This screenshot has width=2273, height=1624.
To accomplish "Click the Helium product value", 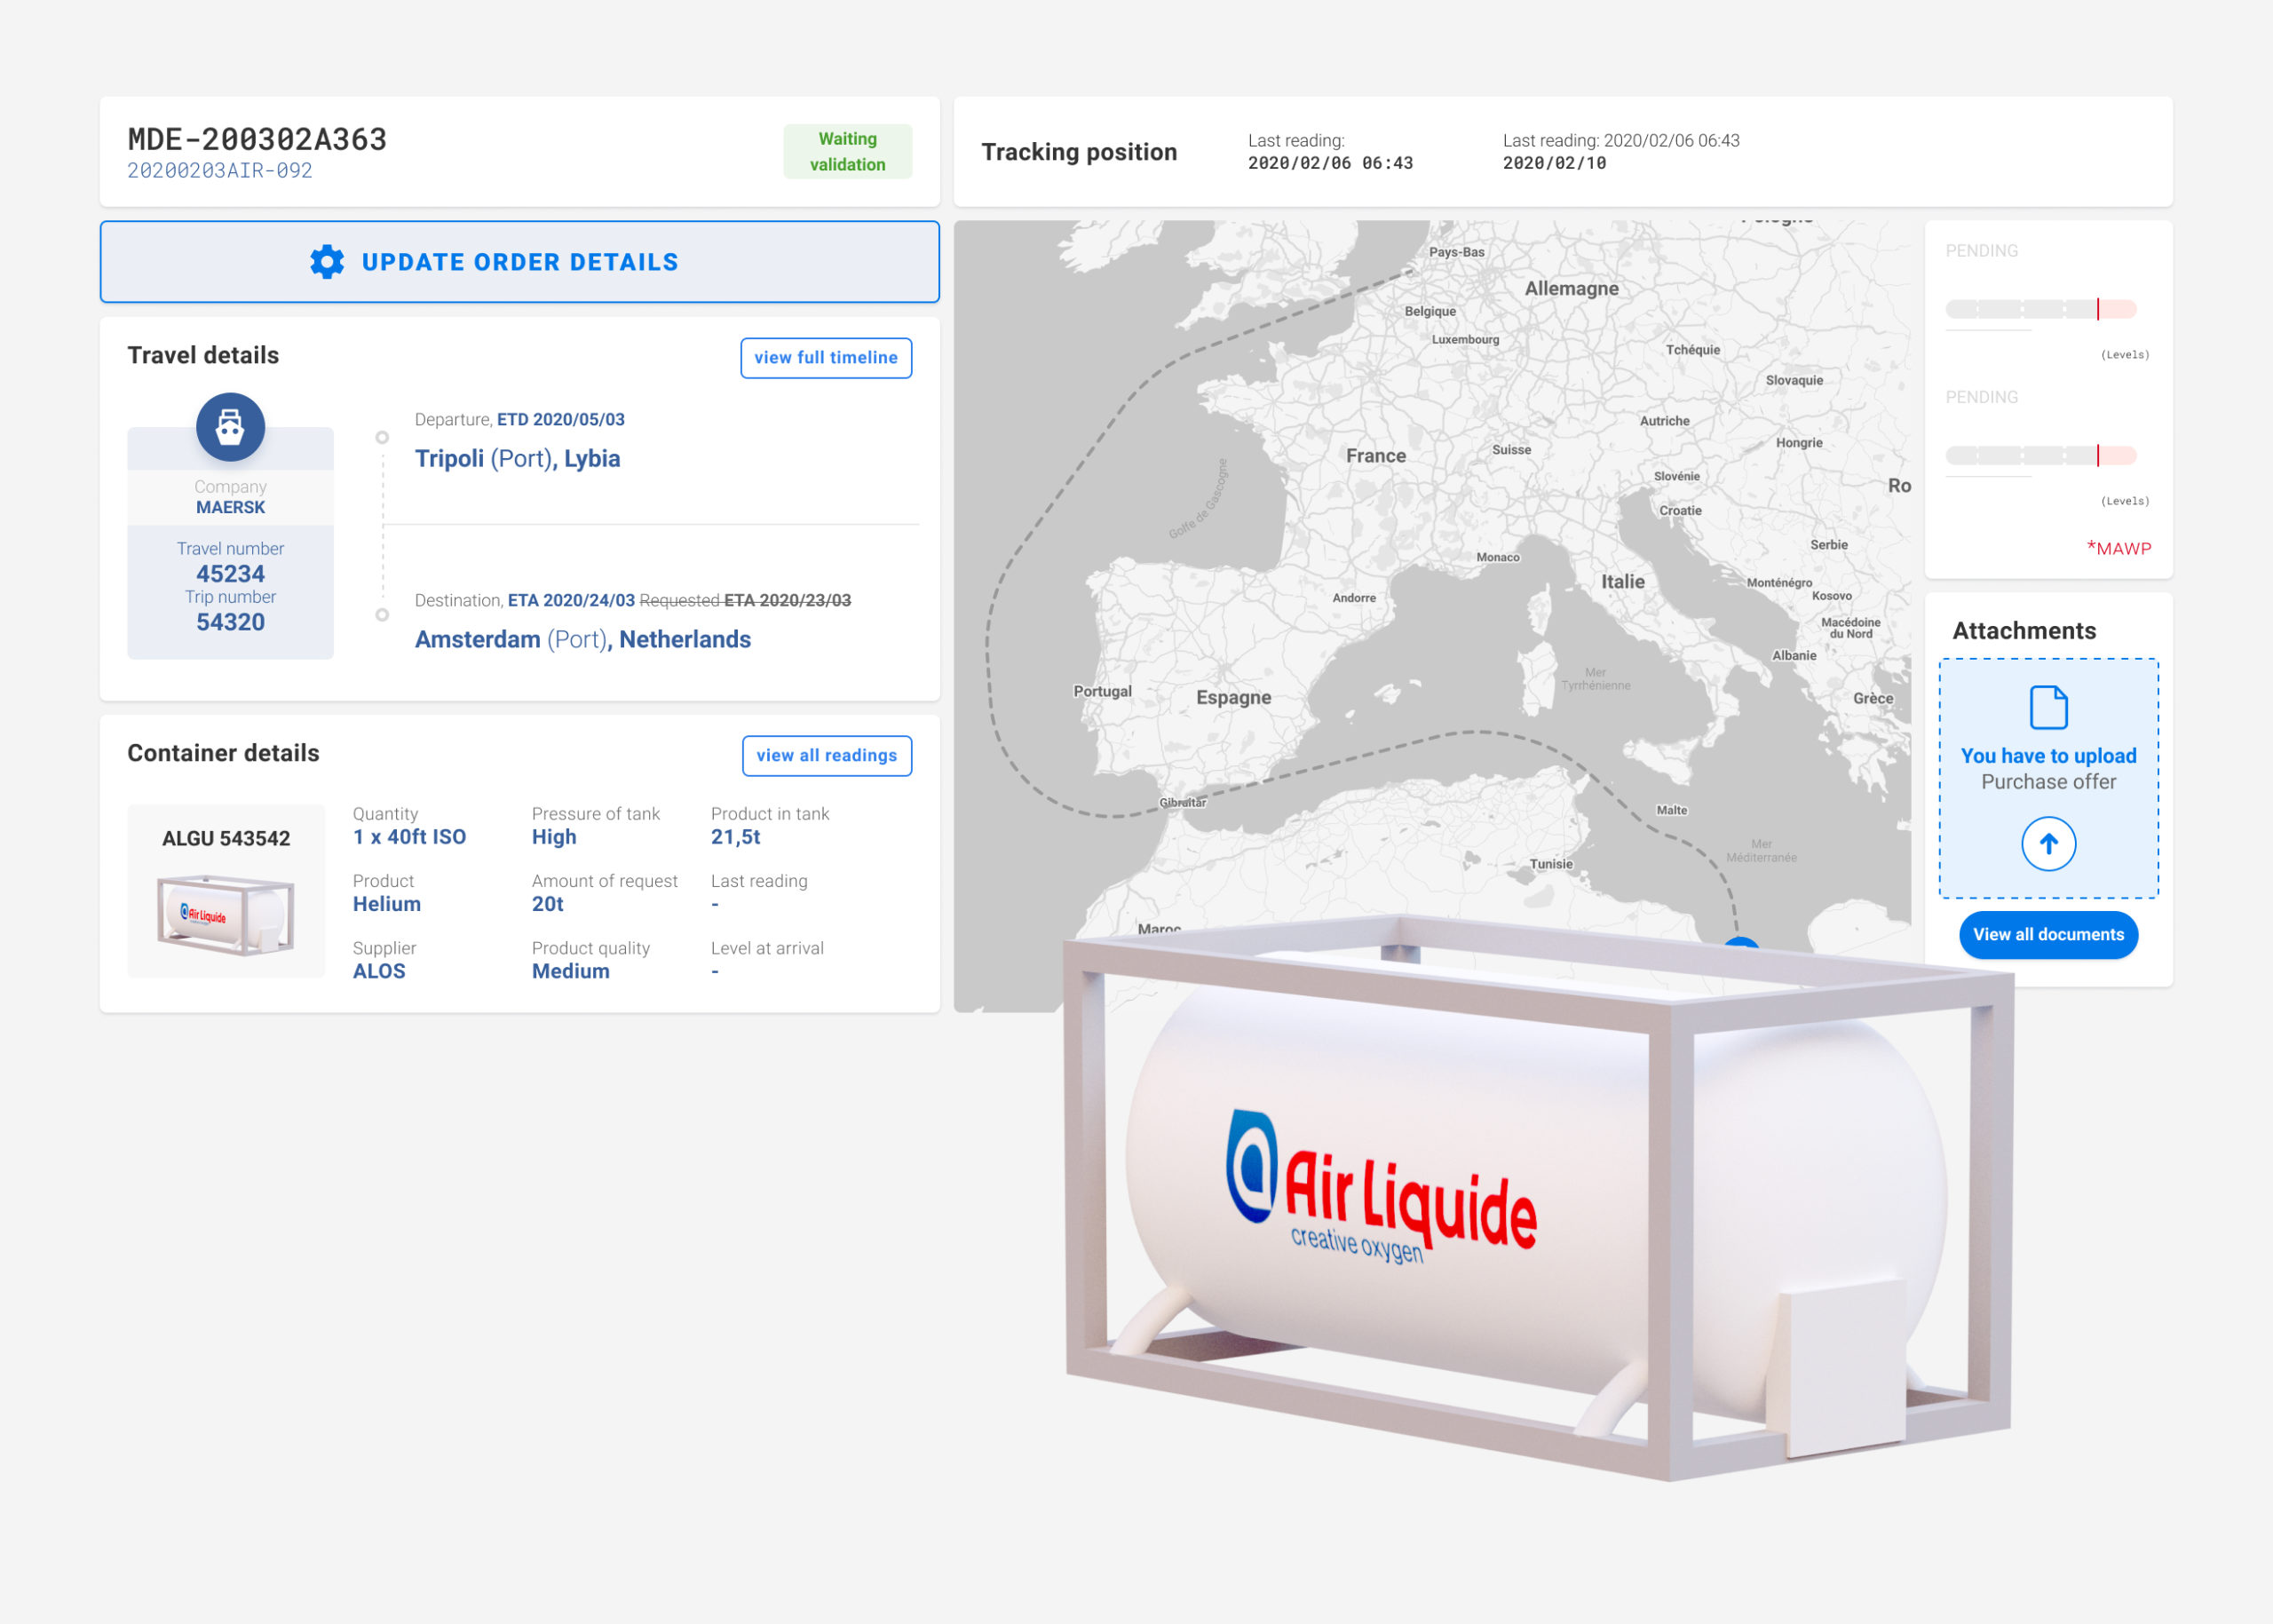I will click(387, 904).
